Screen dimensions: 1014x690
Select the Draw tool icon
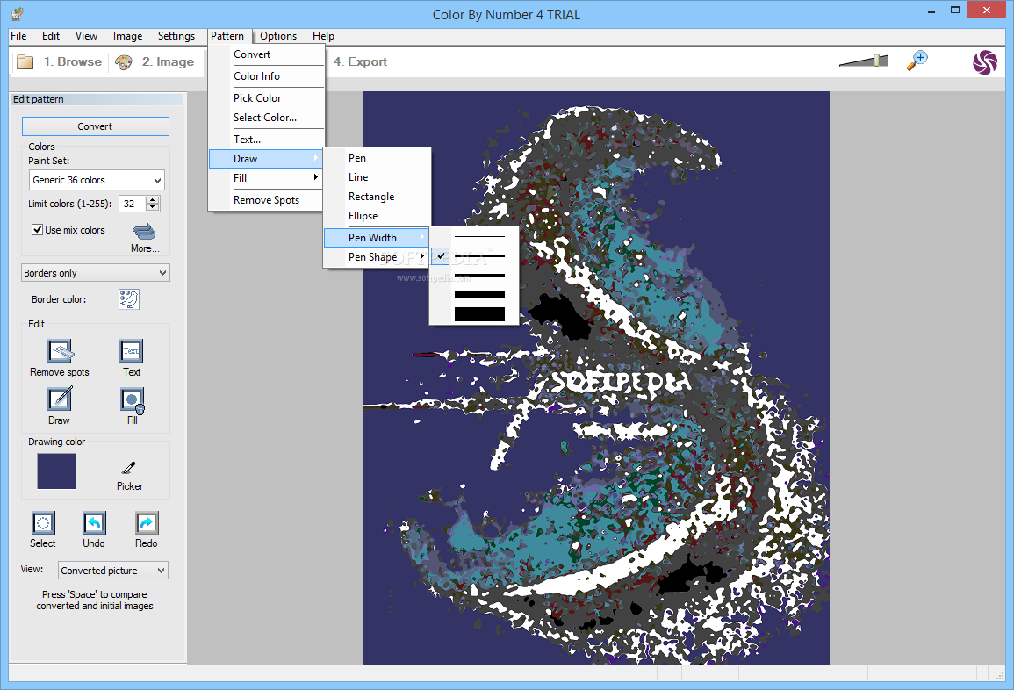[x=60, y=399]
